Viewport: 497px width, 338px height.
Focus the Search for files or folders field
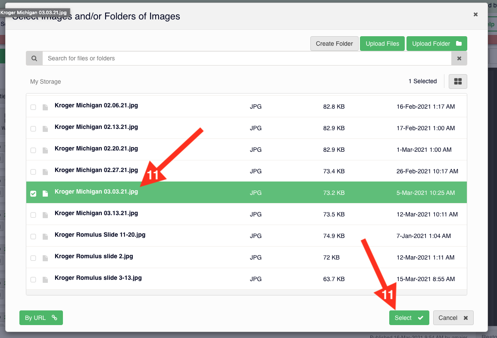(x=247, y=58)
